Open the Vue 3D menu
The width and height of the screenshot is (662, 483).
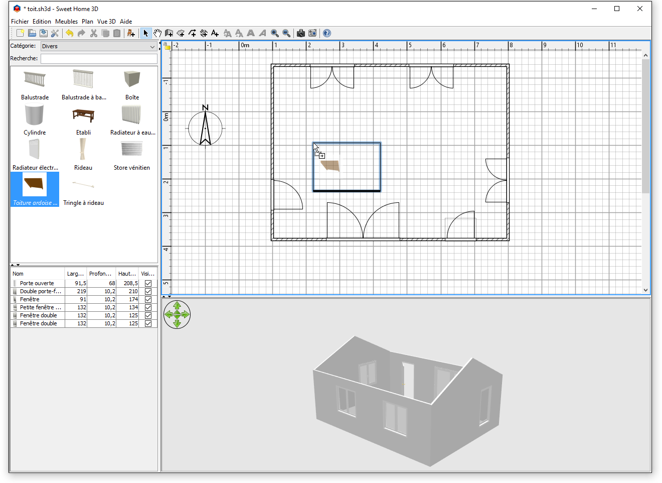(x=106, y=22)
